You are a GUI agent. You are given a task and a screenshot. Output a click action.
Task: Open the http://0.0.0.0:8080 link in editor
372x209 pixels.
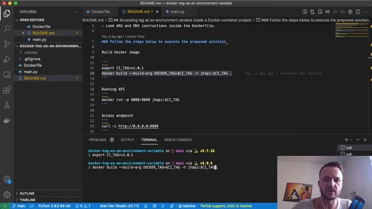[138, 126]
